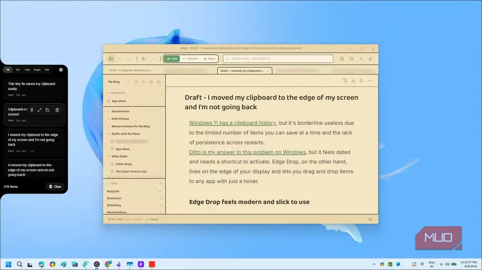Open note options three-dots menu
482x270 pixels.
(x=370, y=80)
